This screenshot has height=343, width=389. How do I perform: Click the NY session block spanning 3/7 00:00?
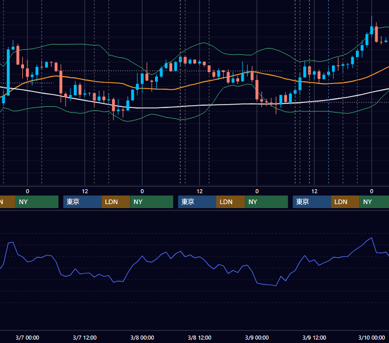[37, 202]
